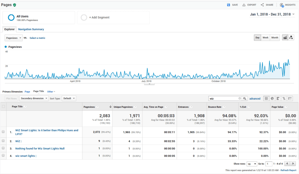299x174 pixels.
Task: Select the Data table view icon
Action: (266, 99)
